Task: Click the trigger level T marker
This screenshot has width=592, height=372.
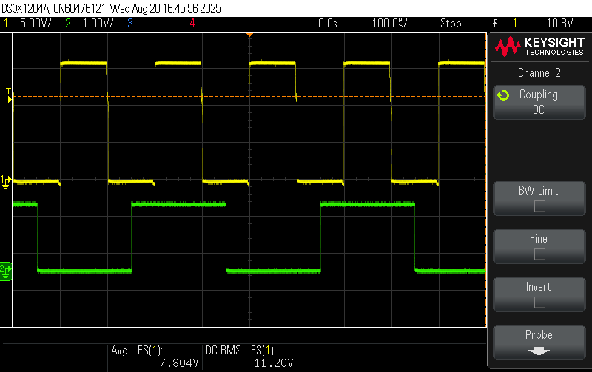Action: tap(9, 94)
